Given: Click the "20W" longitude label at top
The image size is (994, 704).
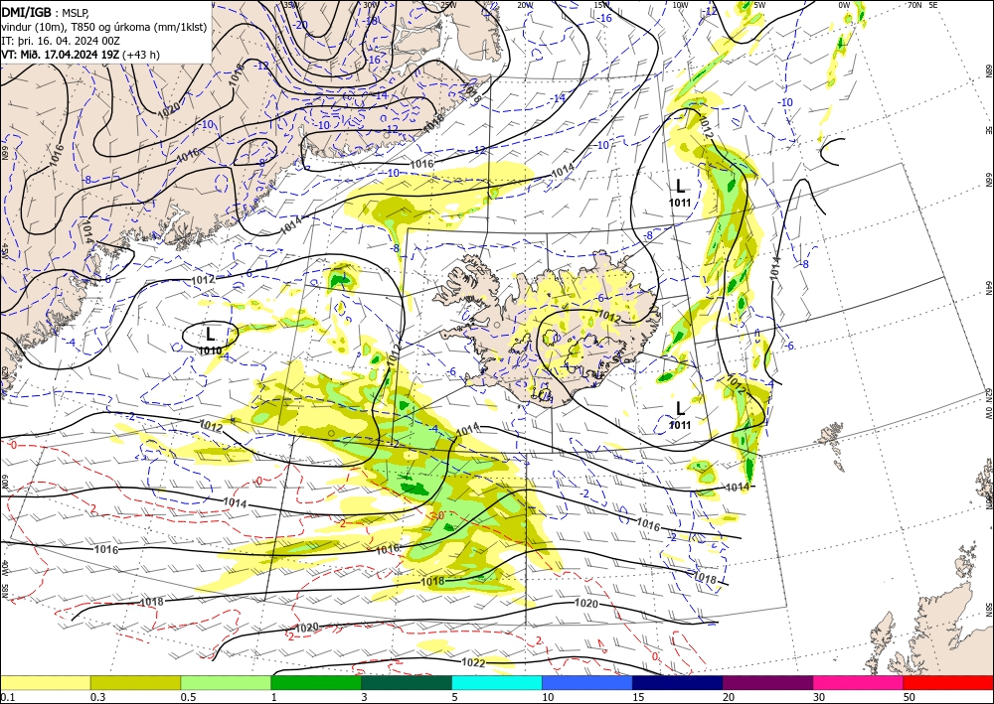Looking at the screenshot, I should pos(525,4).
